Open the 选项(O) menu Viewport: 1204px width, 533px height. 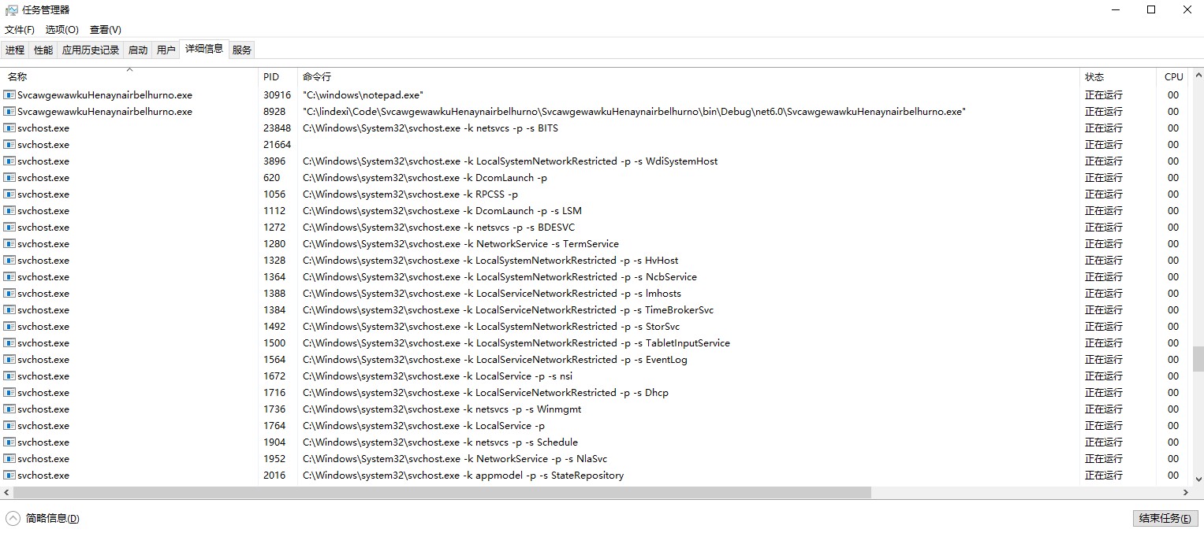(x=62, y=30)
